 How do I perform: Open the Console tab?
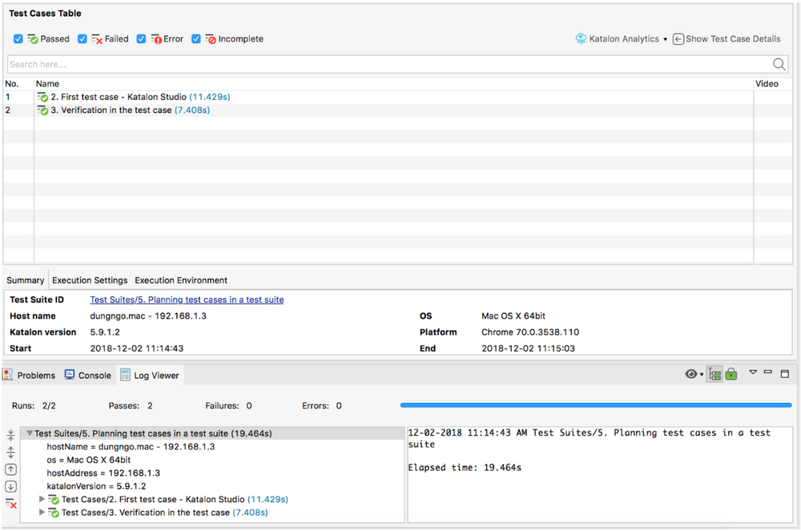pyautogui.click(x=87, y=374)
